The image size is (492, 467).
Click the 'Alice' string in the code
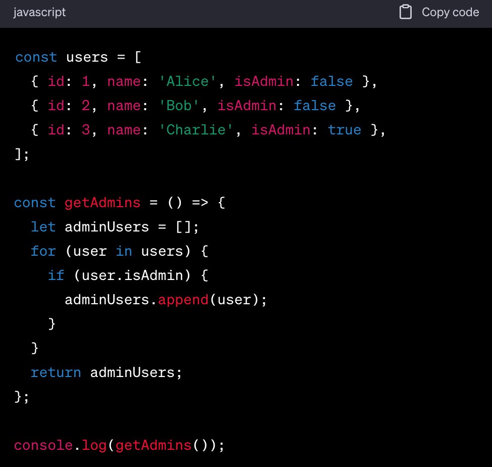click(187, 81)
